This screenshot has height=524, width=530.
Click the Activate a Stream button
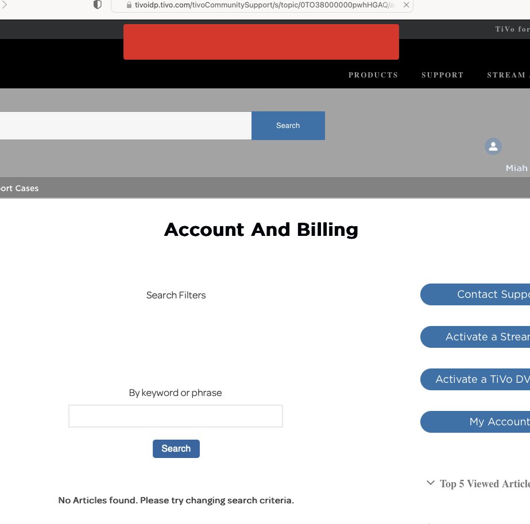(475, 337)
